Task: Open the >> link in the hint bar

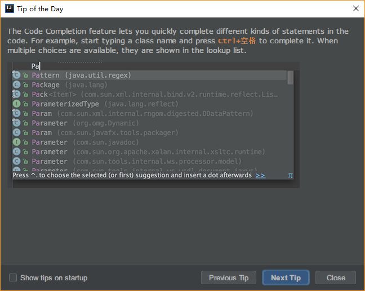Action: 260,176
